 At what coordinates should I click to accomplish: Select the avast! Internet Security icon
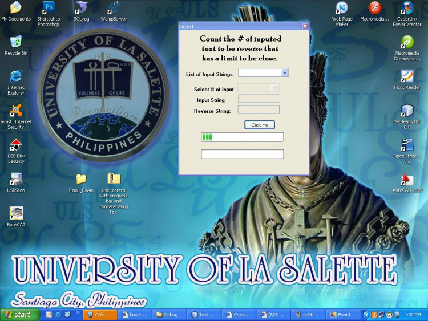[16, 117]
